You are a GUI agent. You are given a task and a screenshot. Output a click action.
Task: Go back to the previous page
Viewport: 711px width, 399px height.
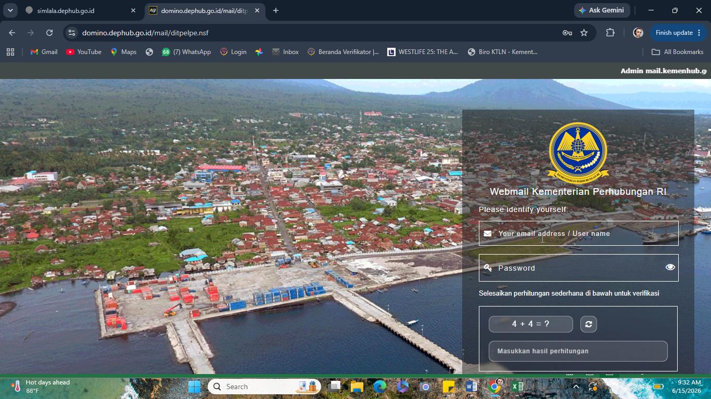[12, 33]
